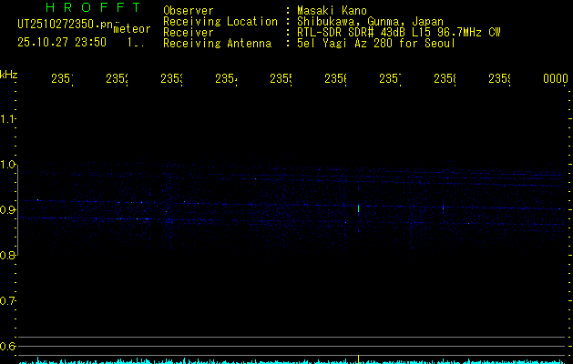Click the 0.8 kHz frequency tick
573x364 pixels.
pyautogui.click(x=9, y=256)
